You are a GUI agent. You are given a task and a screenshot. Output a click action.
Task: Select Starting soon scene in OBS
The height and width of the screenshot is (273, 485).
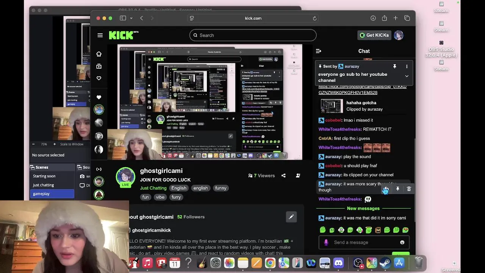(44, 176)
